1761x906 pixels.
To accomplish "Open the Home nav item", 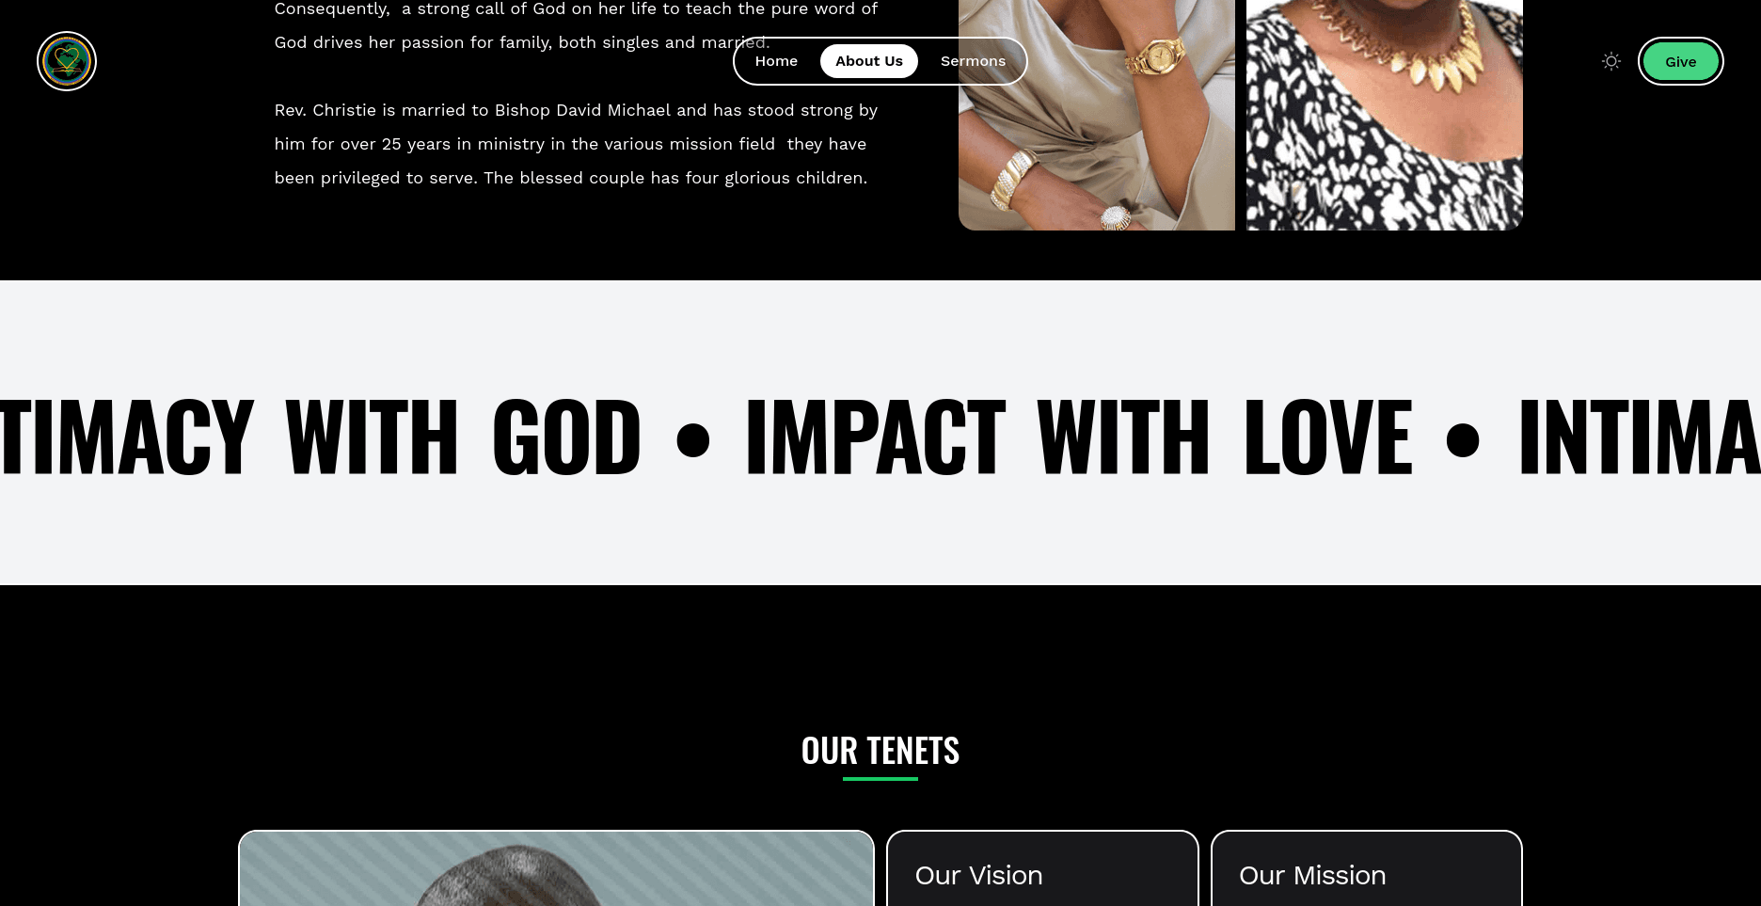I will [776, 61].
